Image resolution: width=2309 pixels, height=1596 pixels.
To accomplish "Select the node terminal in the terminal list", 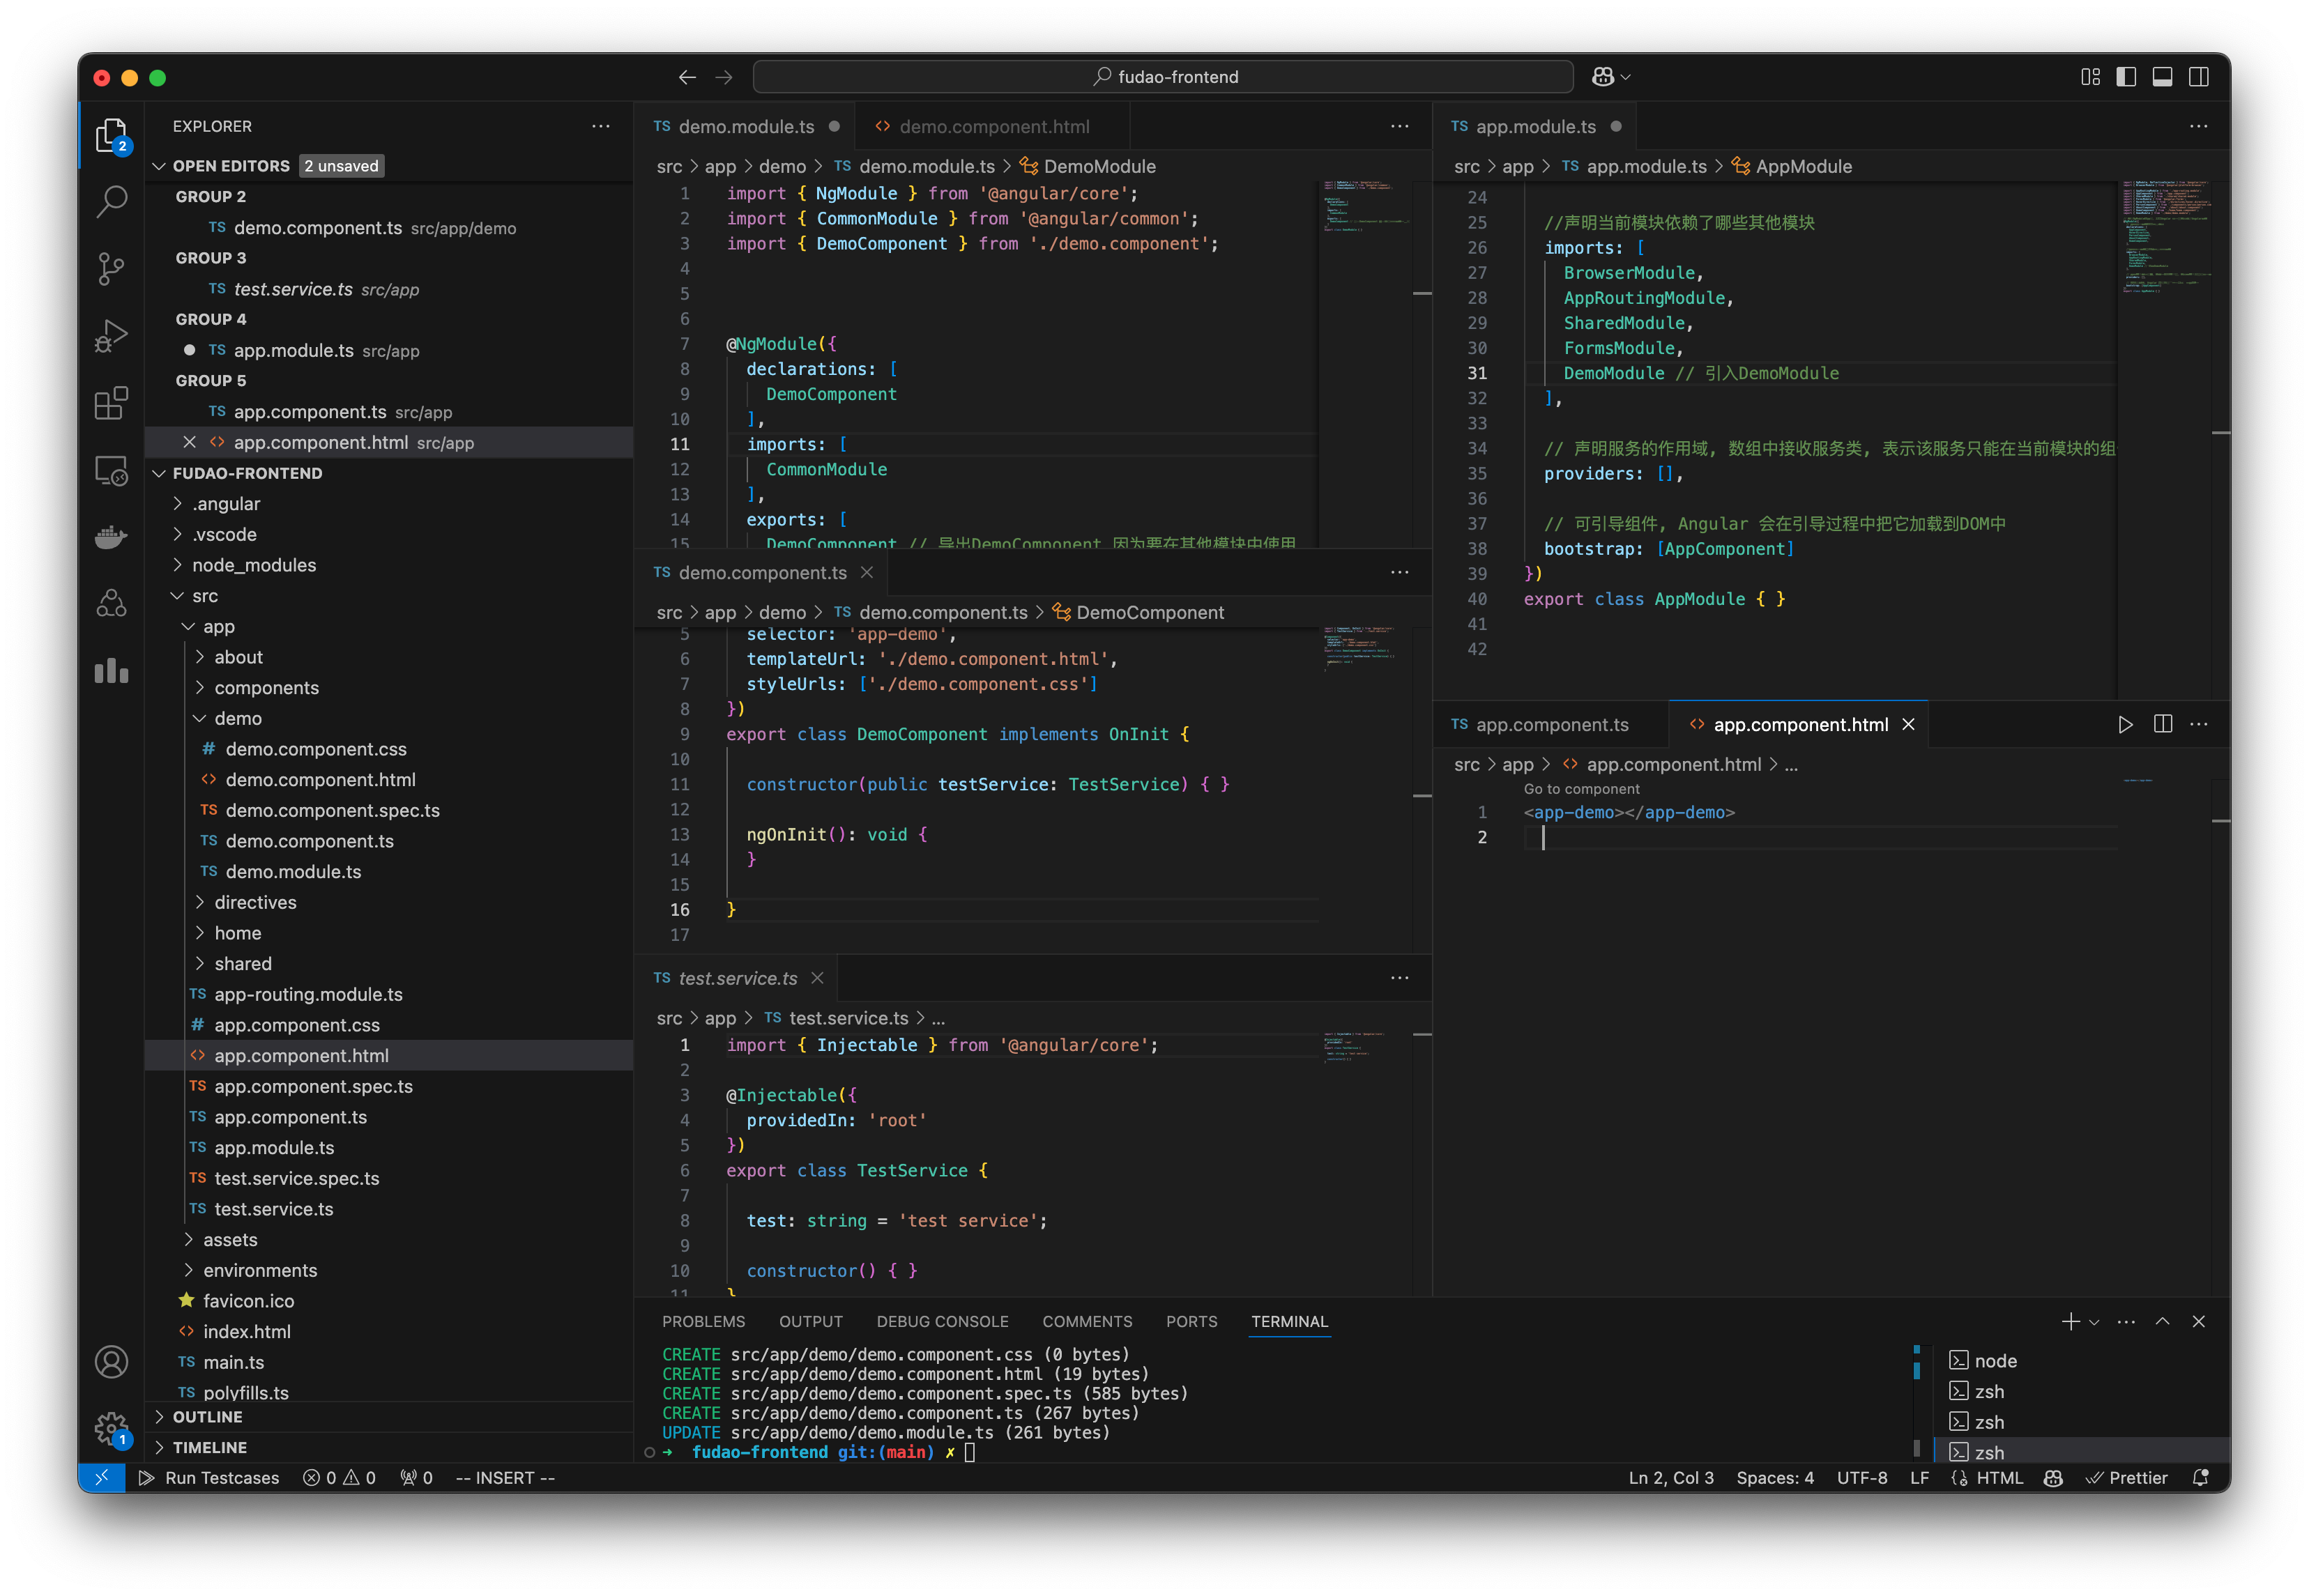I will pyautogui.click(x=1995, y=1360).
